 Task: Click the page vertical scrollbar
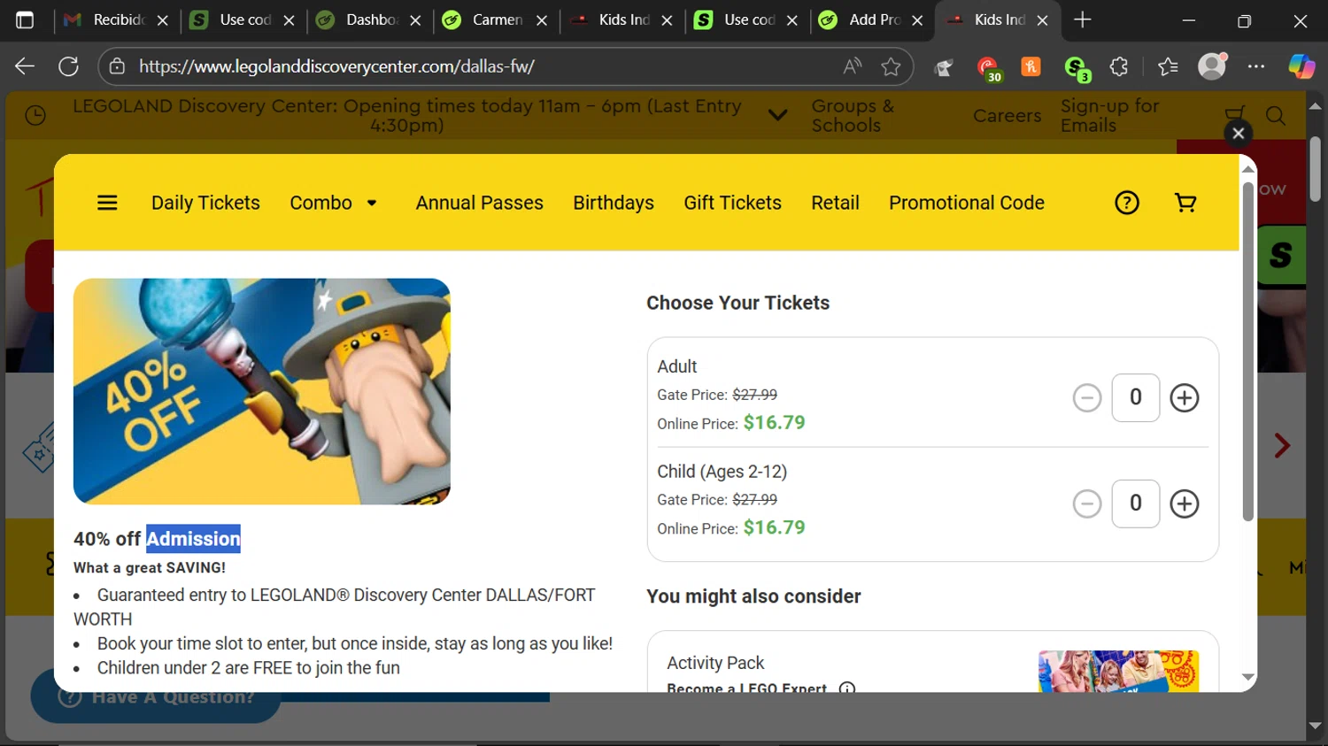click(1315, 168)
